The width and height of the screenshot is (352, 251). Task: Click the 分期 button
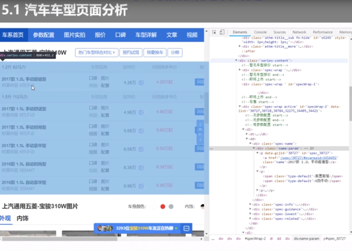[x=175, y=53]
